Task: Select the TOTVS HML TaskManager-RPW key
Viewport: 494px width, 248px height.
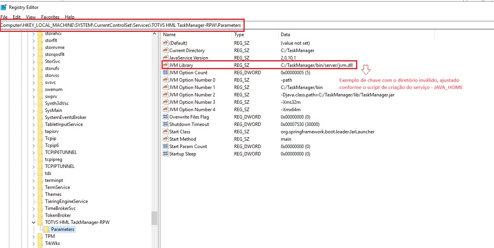Action: [77, 222]
